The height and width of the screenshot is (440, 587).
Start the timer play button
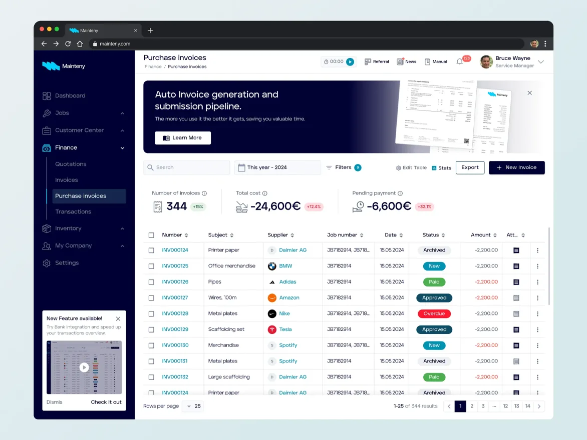350,61
